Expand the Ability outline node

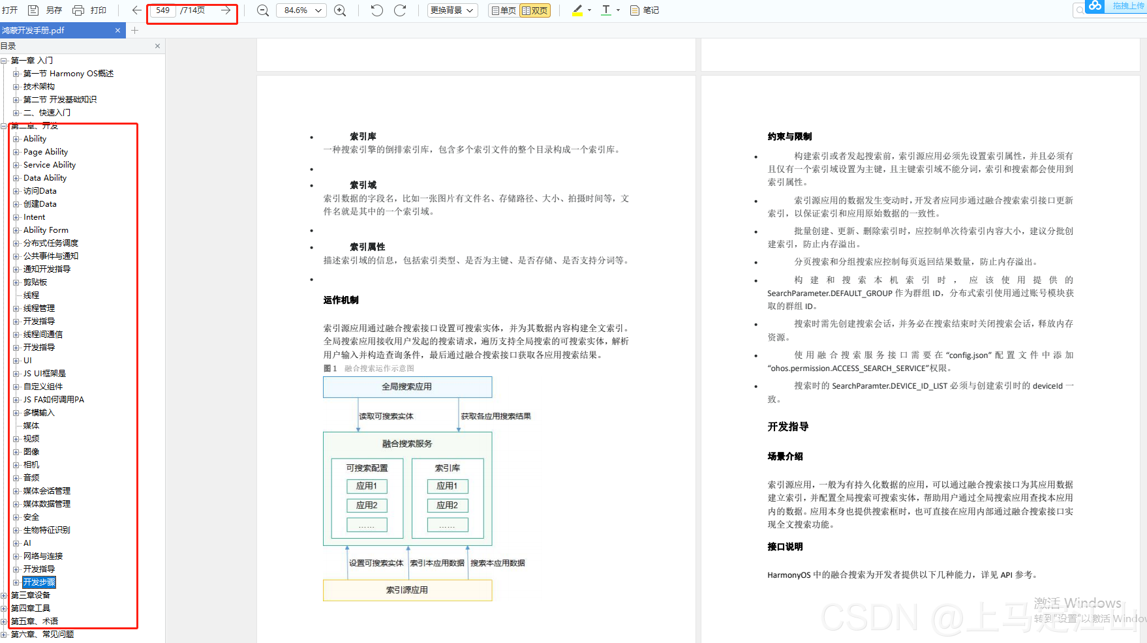[x=16, y=139]
